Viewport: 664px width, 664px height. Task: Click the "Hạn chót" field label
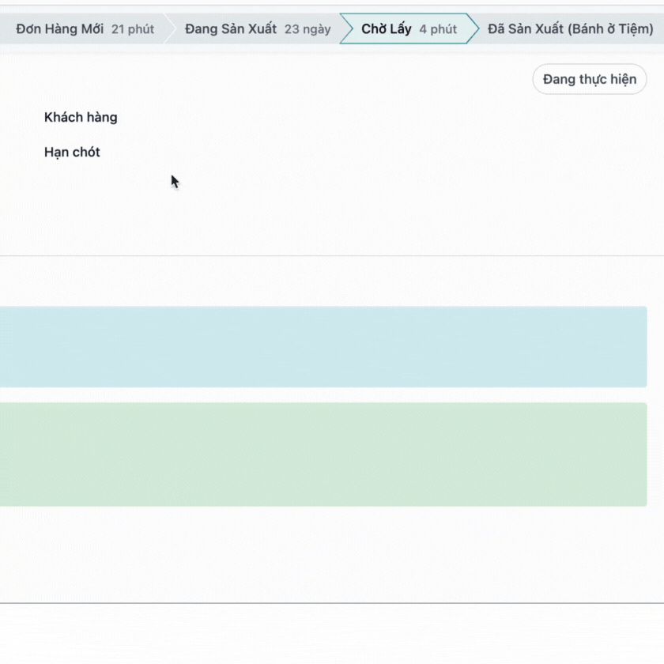(x=72, y=152)
